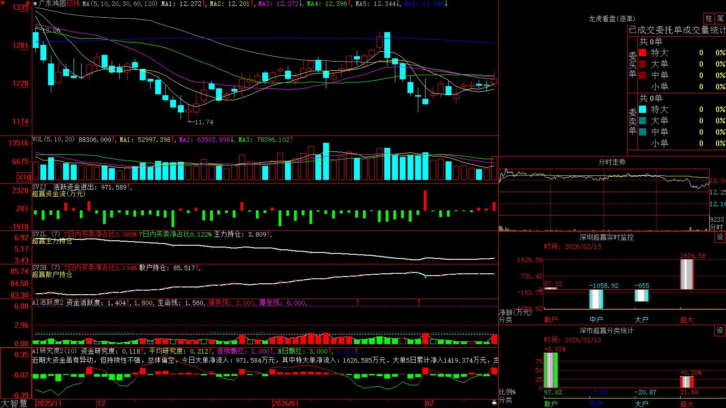Click the 柱 bar-view button
Image resolution: width=726 pixels, height=408 pixels.
tap(709, 18)
